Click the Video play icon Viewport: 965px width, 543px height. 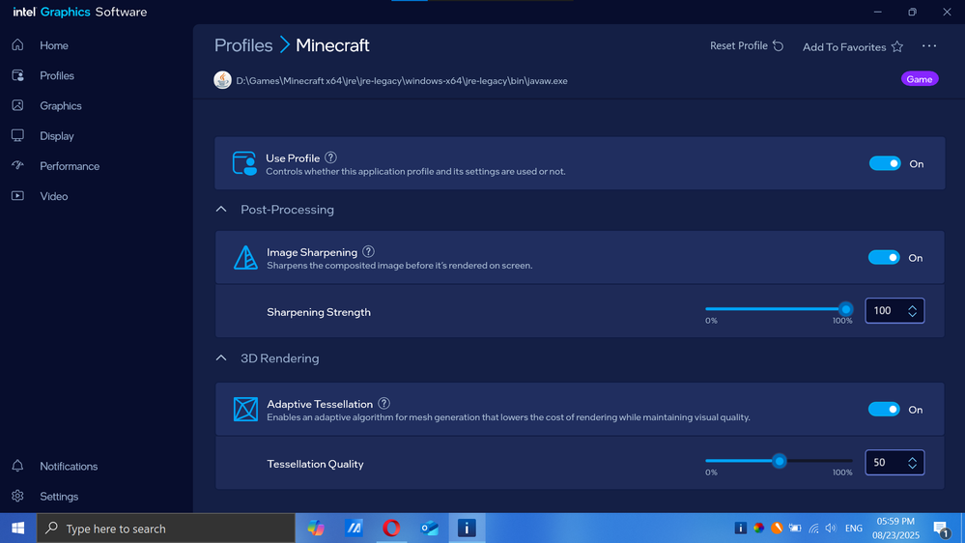(x=17, y=196)
